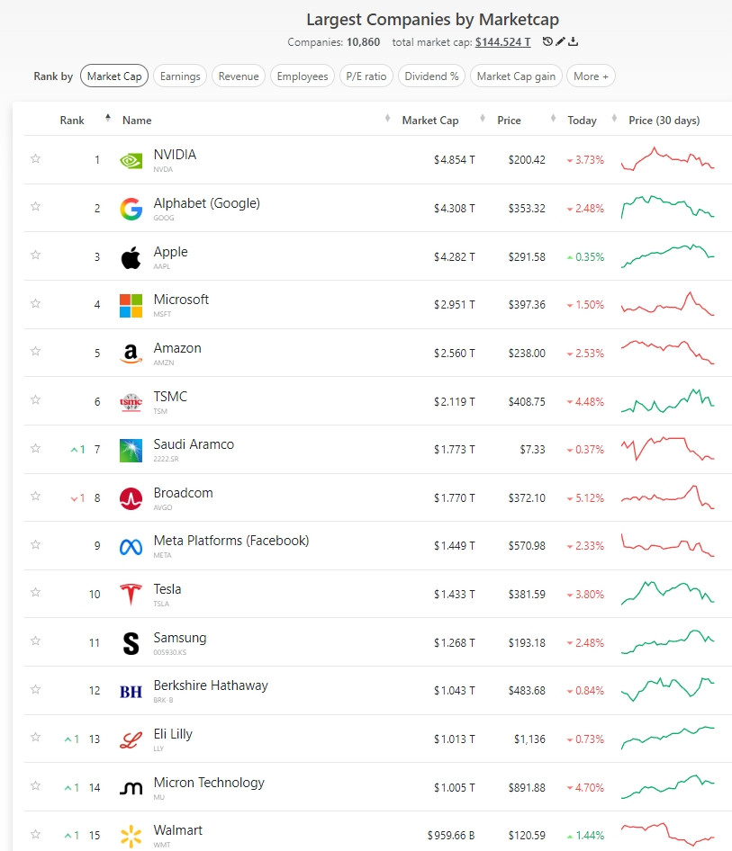
Task: Open the $144.524 T total market cap link
Action: tap(502, 41)
